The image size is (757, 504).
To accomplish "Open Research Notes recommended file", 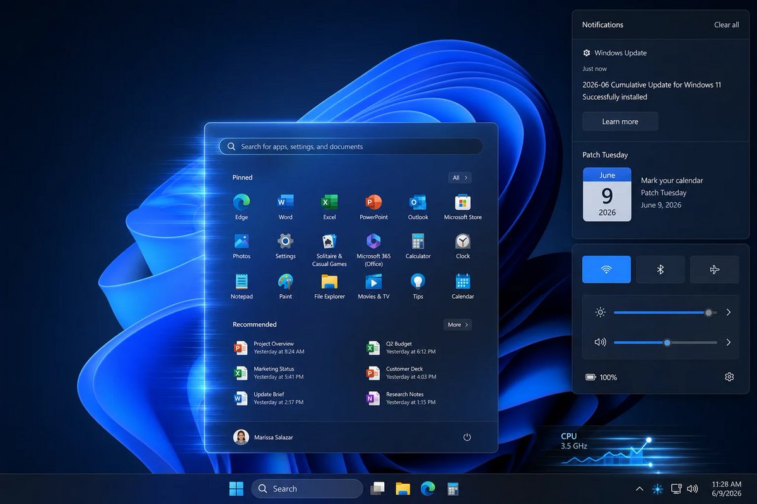I will click(402, 398).
